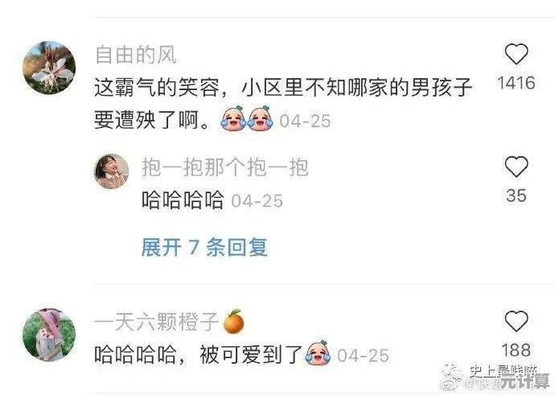Open 一天六颗橙子's profile avatar

pyautogui.click(x=49, y=335)
